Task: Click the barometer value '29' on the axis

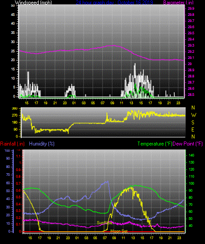Action: (x=190, y=64)
